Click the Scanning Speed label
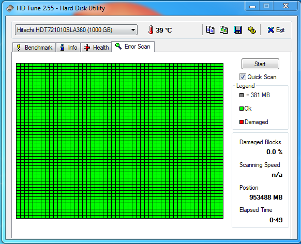Screen dimensions: 301x244 click(x=260, y=165)
